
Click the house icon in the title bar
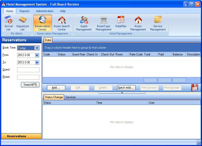(x=3, y=4)
